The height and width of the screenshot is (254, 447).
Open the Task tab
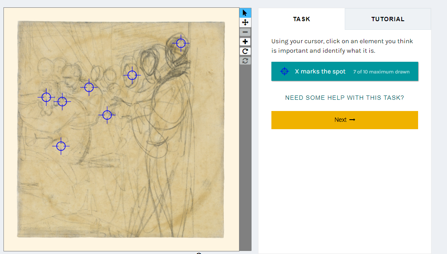pos(302,19)
